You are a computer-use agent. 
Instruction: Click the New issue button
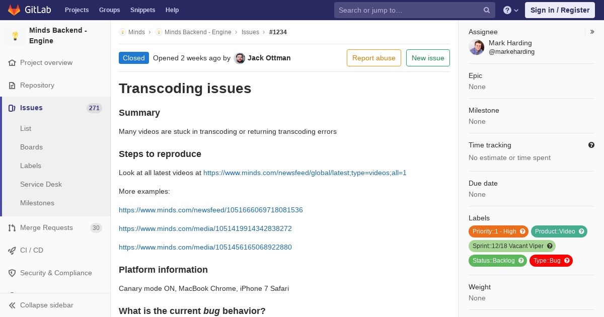click(x=428, y=58)
